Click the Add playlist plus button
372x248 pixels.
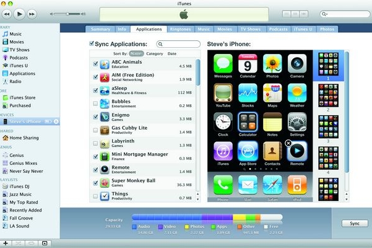[x=6, y=243]
